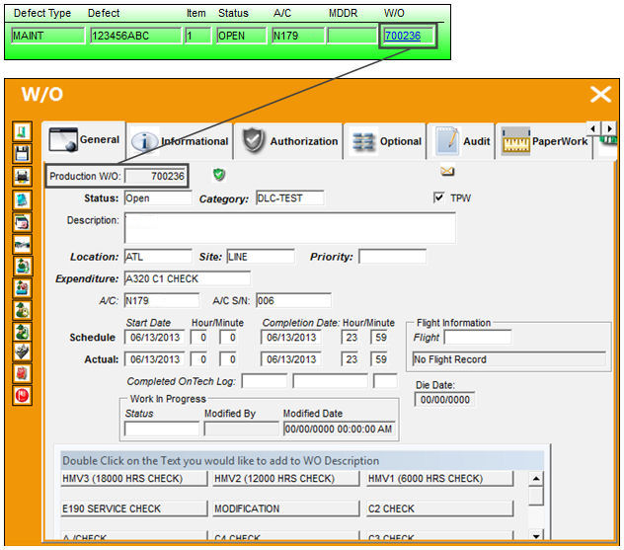Click the defect Status field OPEN
624x550 pixels.
pyautogui.click(x=242, y=36)
